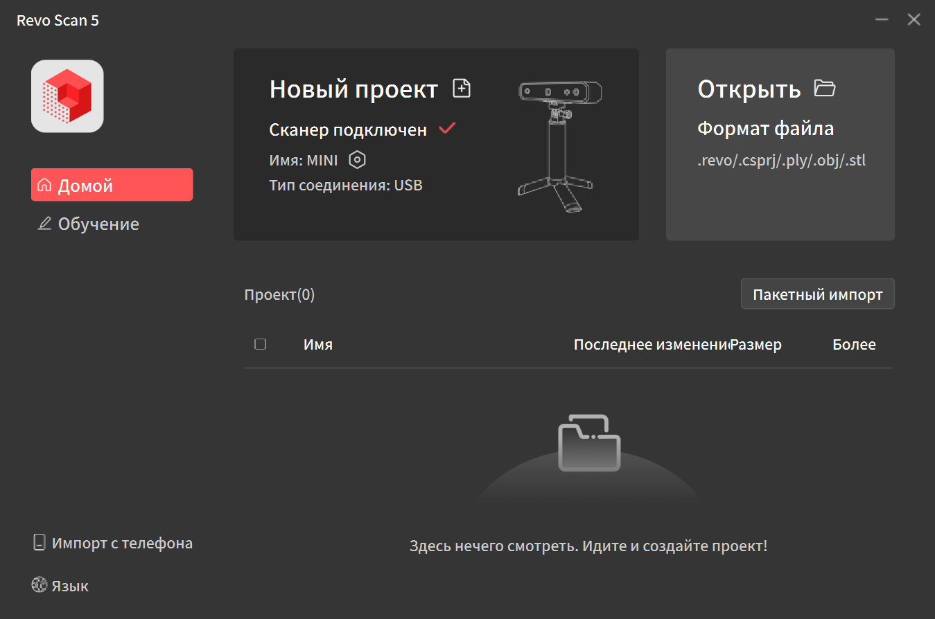Click the phone icon beside Импорт с телефона
Image resolution: width=935 pixels, height=619 pixels.
[40, 543]
